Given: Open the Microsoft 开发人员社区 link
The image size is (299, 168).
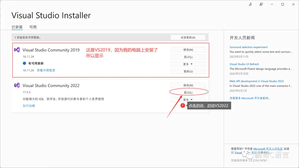Looking at the screenshot, I should (x=268, y=149).
